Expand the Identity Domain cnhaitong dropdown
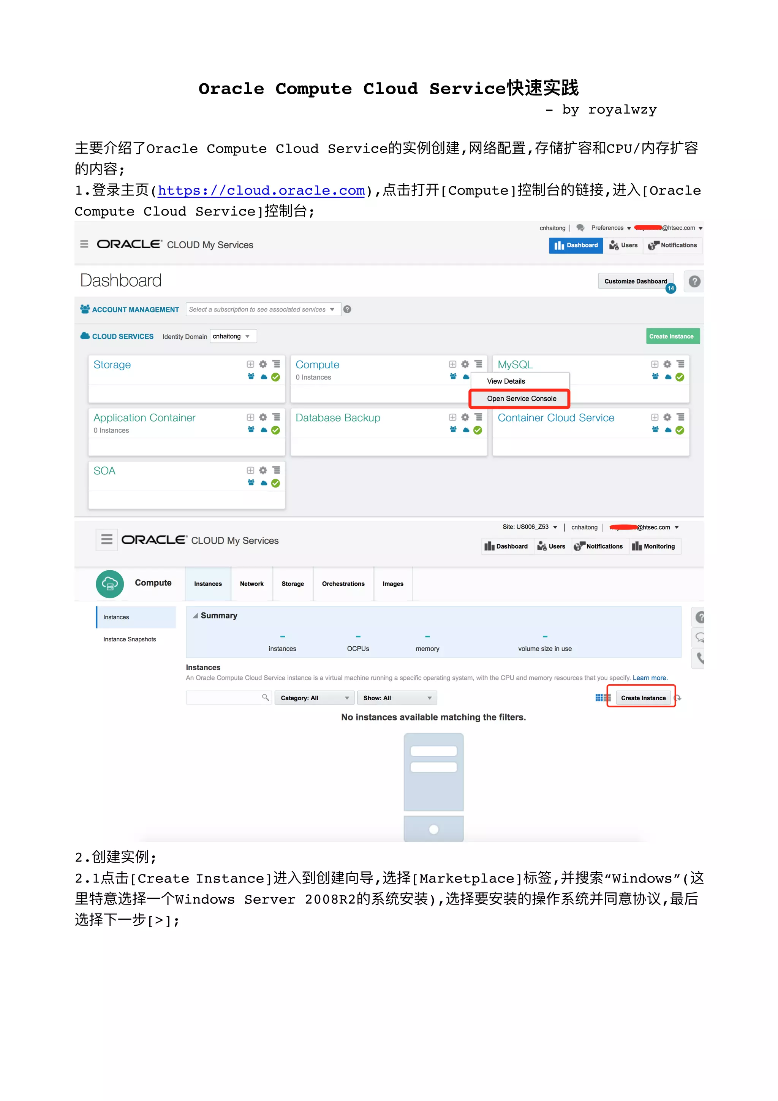 pos(233,336)
